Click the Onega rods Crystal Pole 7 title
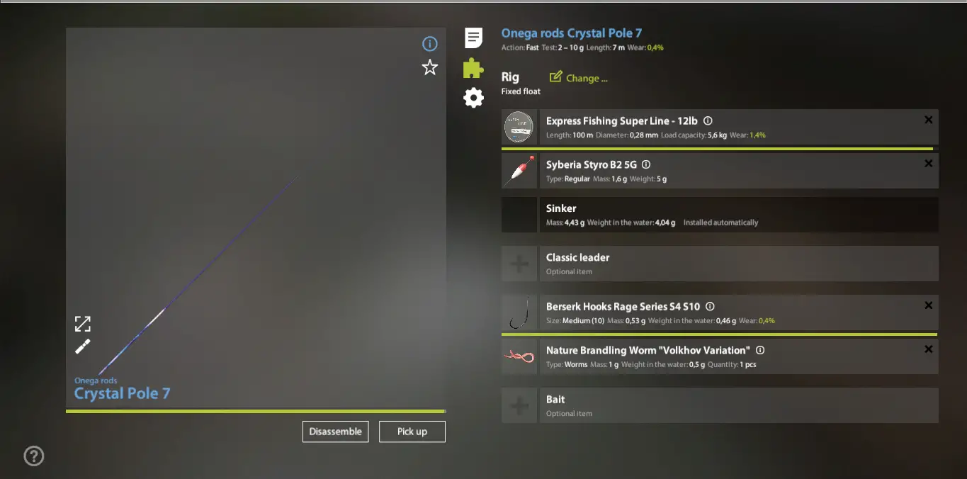 tap(572, 33)
